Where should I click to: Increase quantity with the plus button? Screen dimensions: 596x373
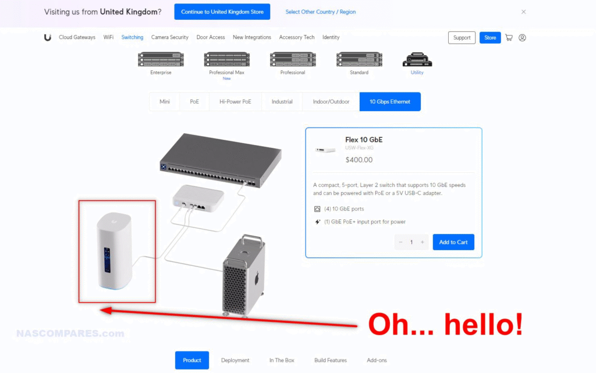[423, 242]
